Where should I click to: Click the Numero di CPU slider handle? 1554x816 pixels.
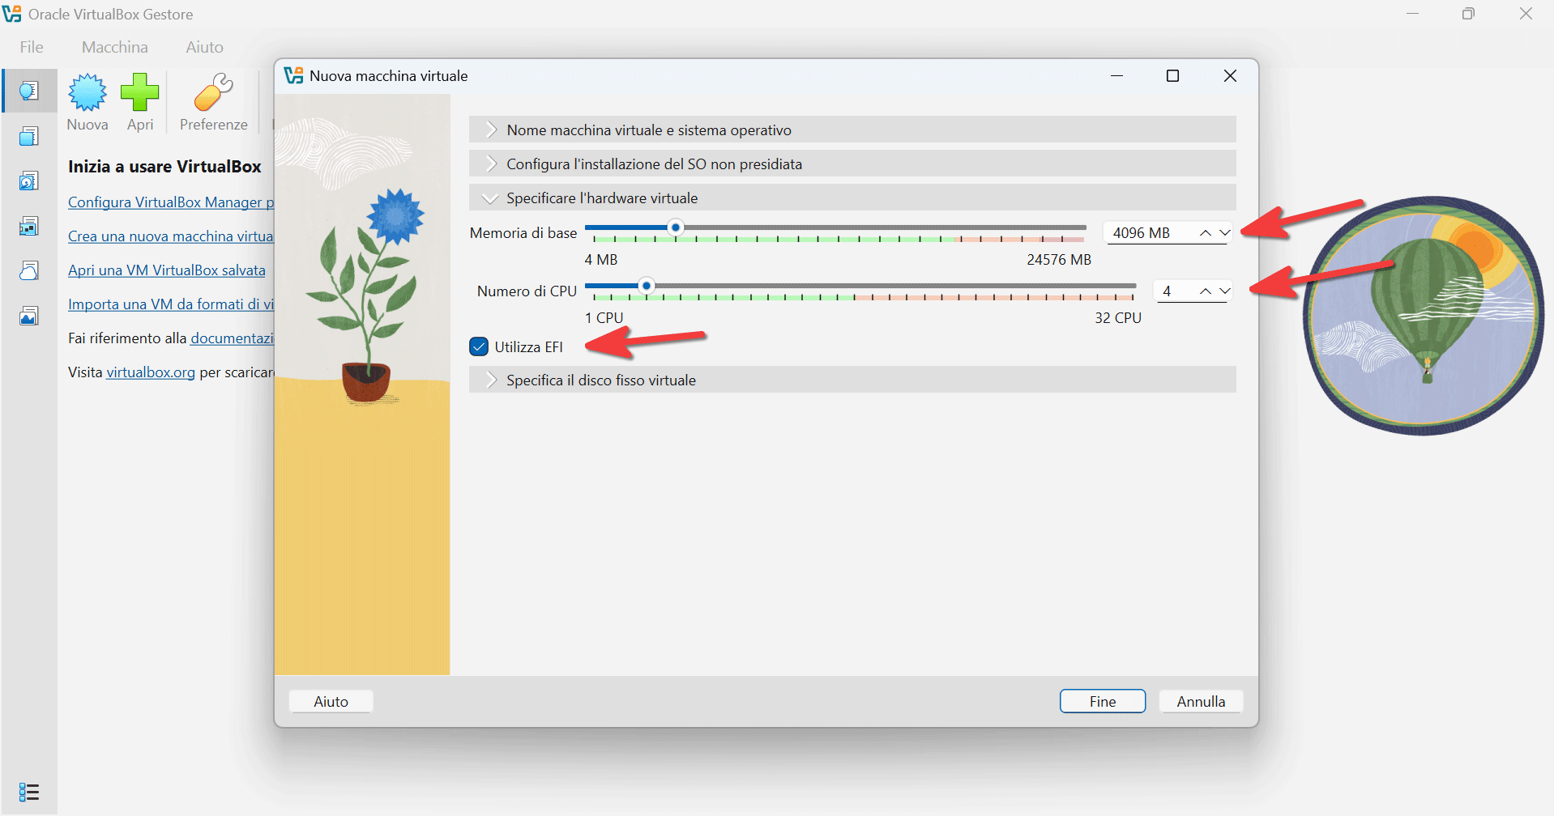coord(647,286)
